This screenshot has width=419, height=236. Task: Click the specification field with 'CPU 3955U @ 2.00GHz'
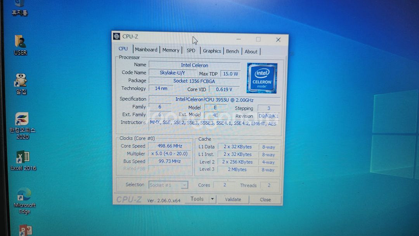tap(214, 99)
